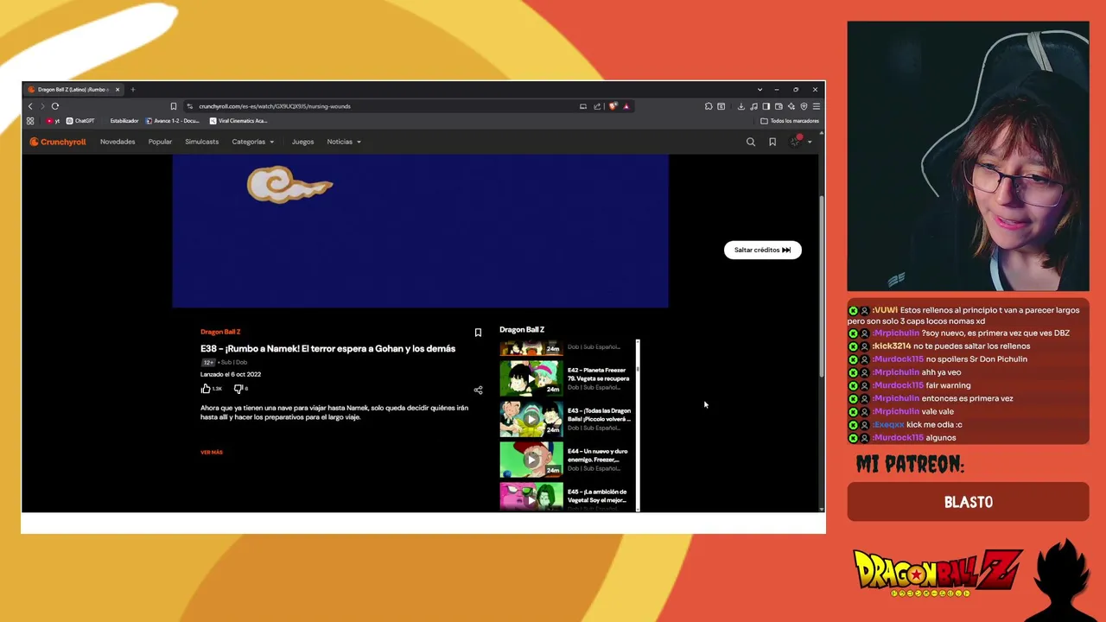This screenshot has width=1106, height=622.
Task: Open the browser extensions puzzle icon
Action: (x=709, y=106)
